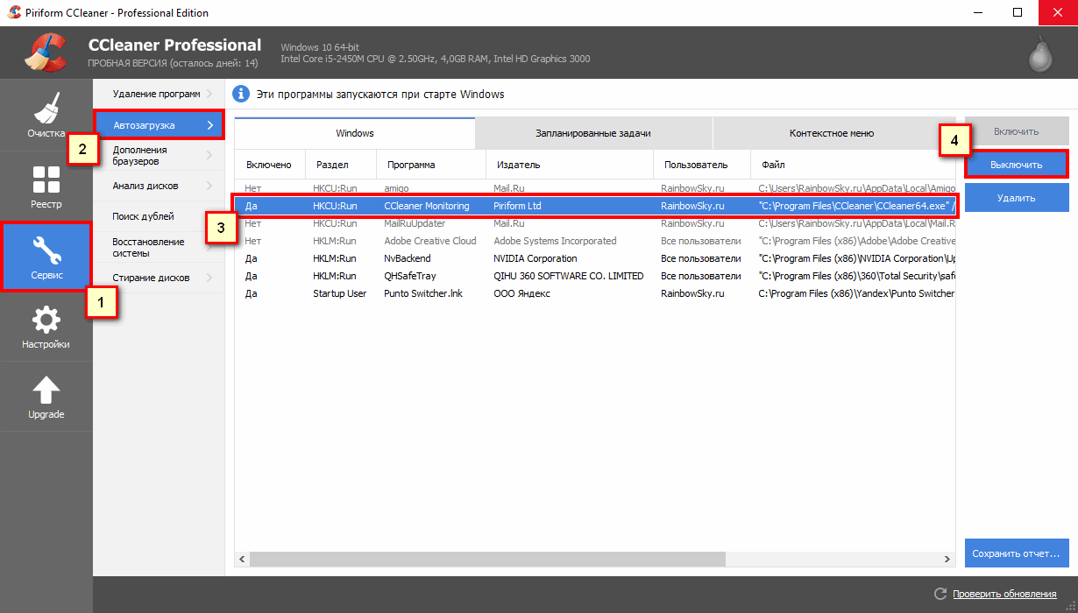This screenshot has width=1078, height=613.
Task: Click the NVIDIA Corporation publisher cell
Action: (535, 258)
